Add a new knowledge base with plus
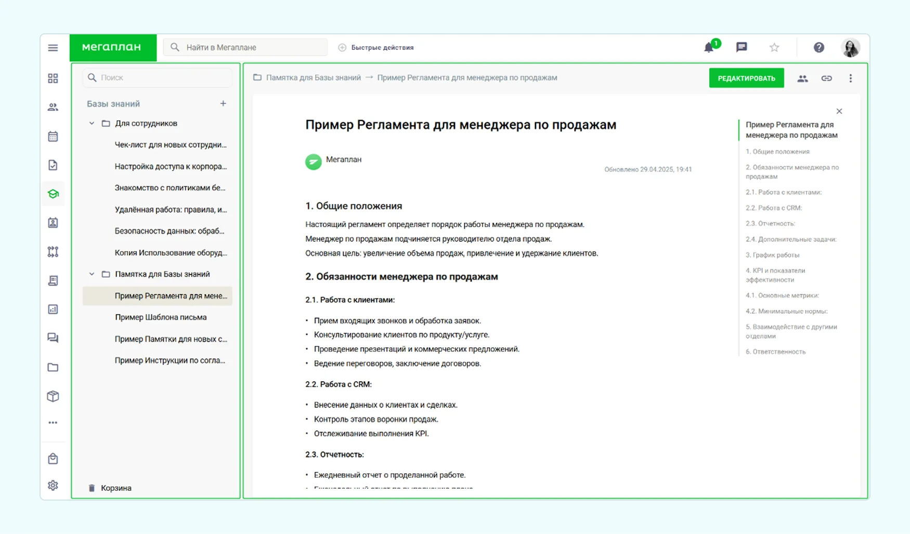The width and height of the screenshot is (910, 534). [x=223, y=103]
